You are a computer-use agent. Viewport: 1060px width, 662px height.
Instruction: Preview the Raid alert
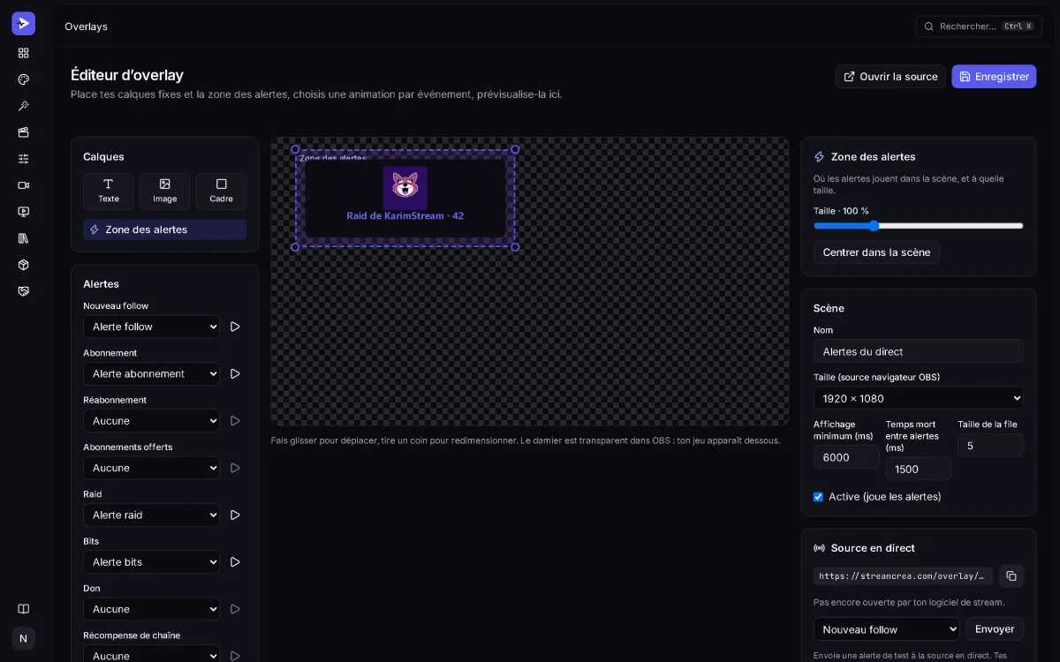tap(235, 515)
